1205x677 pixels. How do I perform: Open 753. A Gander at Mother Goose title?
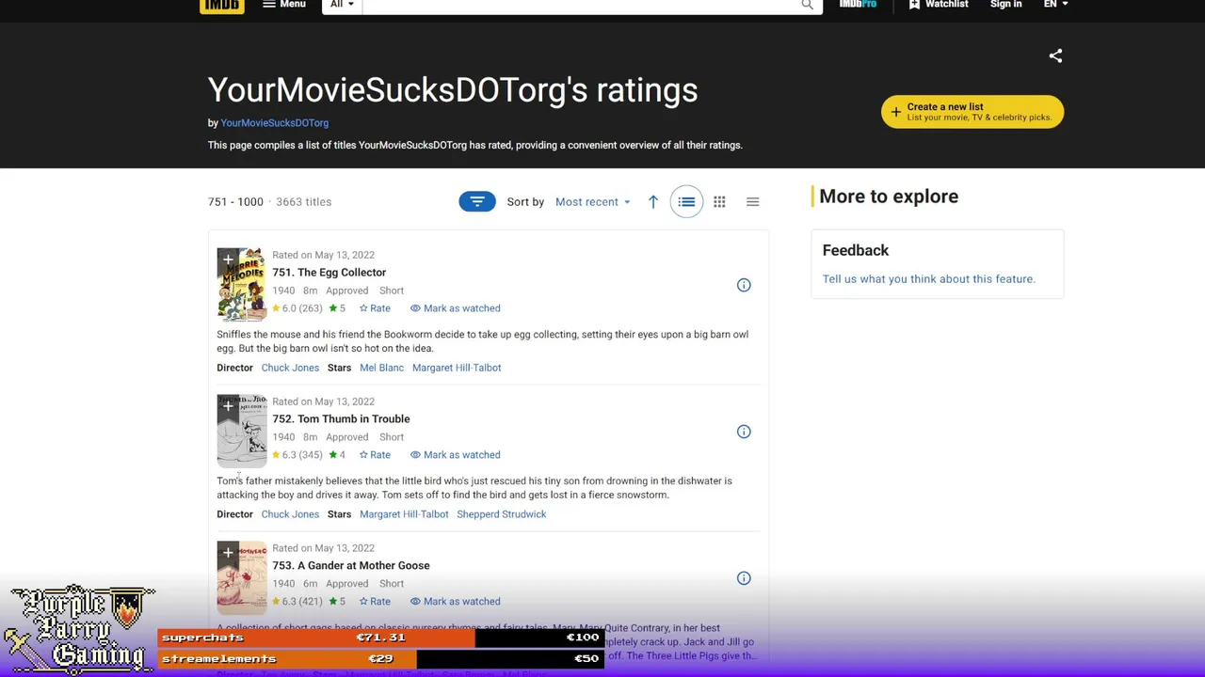(x=350, y=566)
